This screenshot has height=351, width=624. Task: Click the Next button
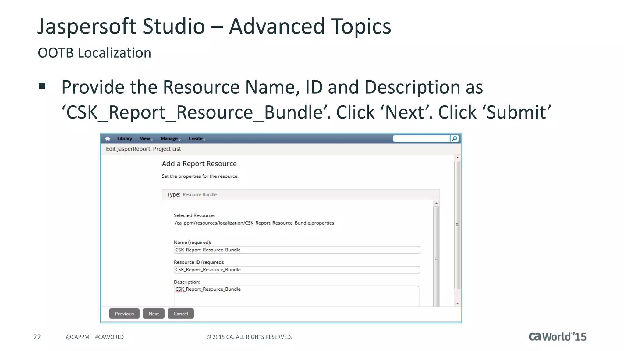(x=154, y=314)
